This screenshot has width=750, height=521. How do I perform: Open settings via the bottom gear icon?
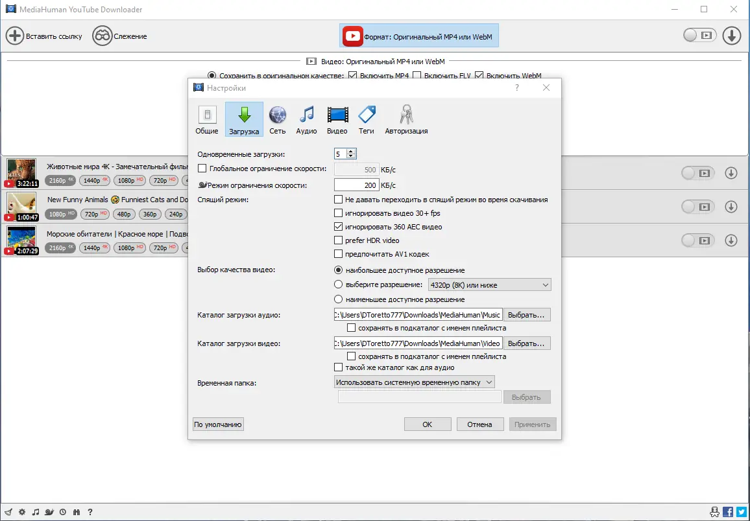pyautogui.click(x=22, y=512)
